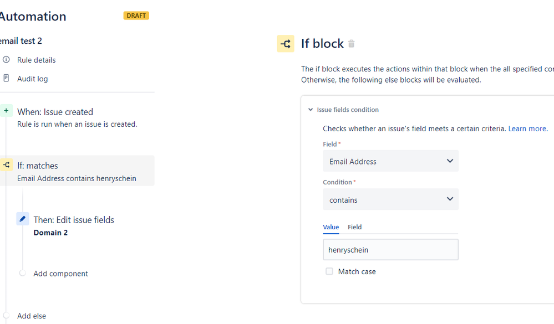The height and width of the screenshot is (324, 554).
Task: Open the Learn more link
Action: (x=527, y=128)
